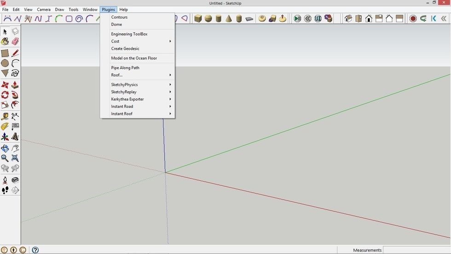Pick the Tape Measure tool
Viewport: 451px width, 254px height.
pos(5,117)
